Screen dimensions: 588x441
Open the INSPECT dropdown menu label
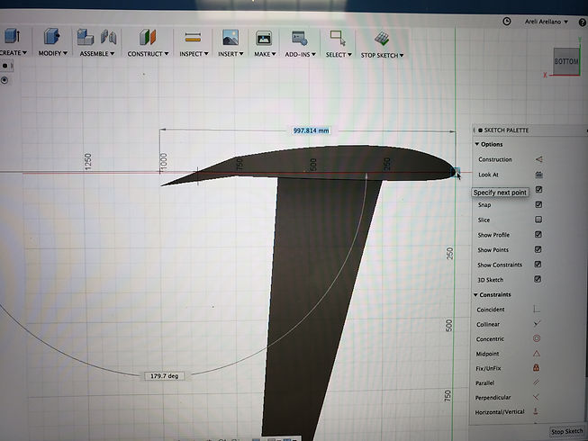click(194, 54)
